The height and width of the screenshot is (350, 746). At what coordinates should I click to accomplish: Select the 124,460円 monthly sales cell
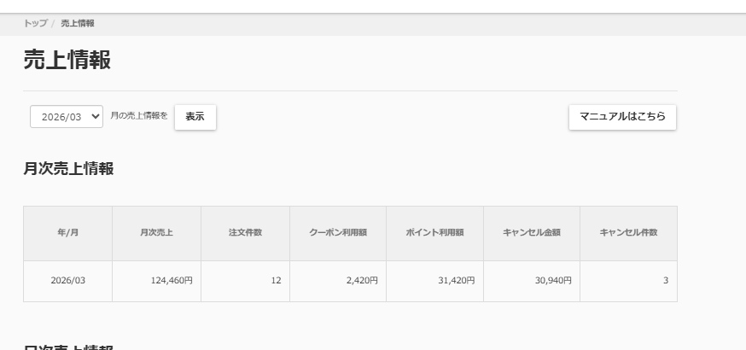pos(169,281)
